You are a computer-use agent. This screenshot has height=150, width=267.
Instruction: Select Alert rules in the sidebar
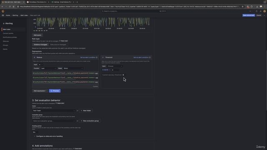pyautogui.click(x=7, y=30)
